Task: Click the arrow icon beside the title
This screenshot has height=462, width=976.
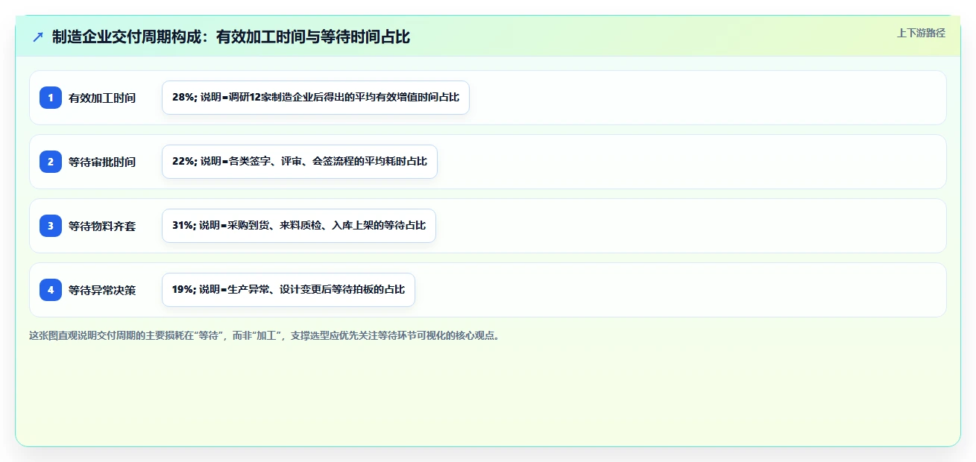Action: click(38, 37)
